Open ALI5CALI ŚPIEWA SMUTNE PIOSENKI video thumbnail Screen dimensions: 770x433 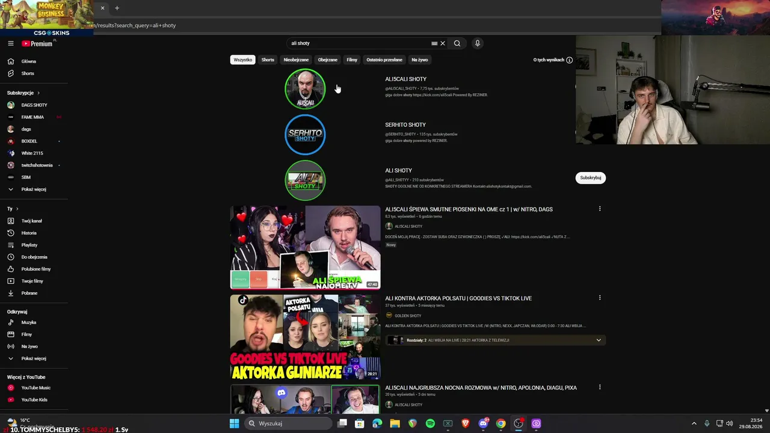tap(305, 247)
